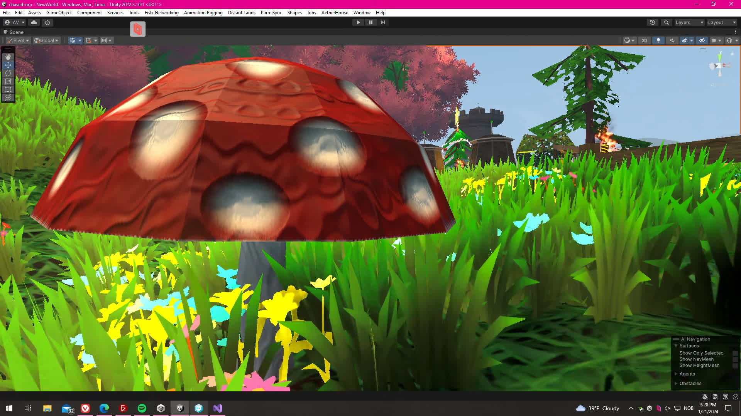Screen dimensions: 741x416
Task: Open the GameObject menu
Action: pos(59,13)
